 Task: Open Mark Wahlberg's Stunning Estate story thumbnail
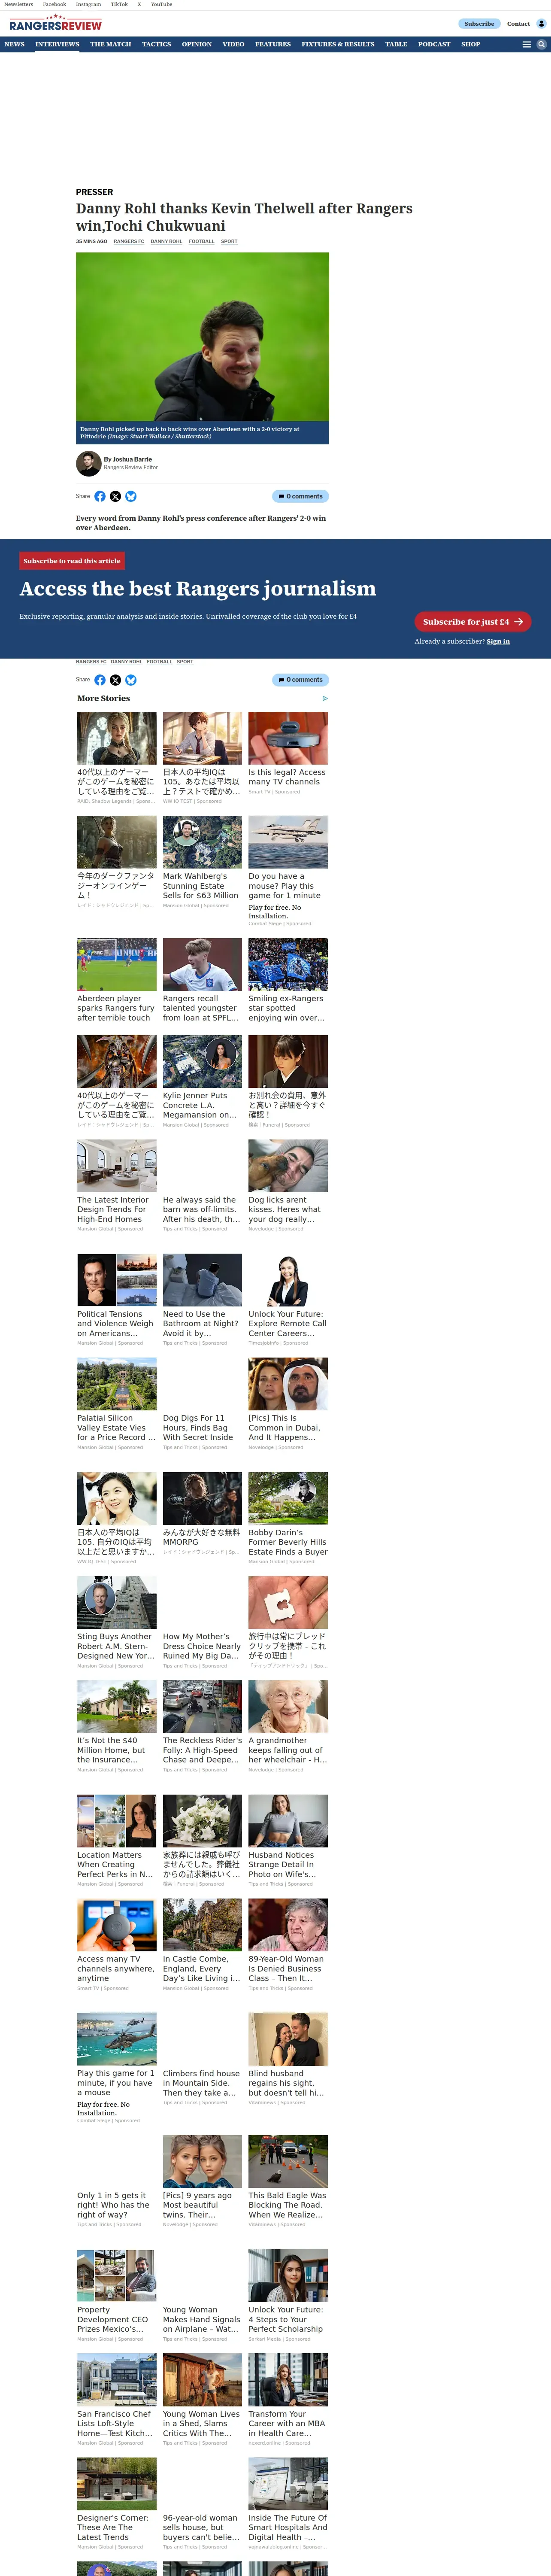click(202, 841)
